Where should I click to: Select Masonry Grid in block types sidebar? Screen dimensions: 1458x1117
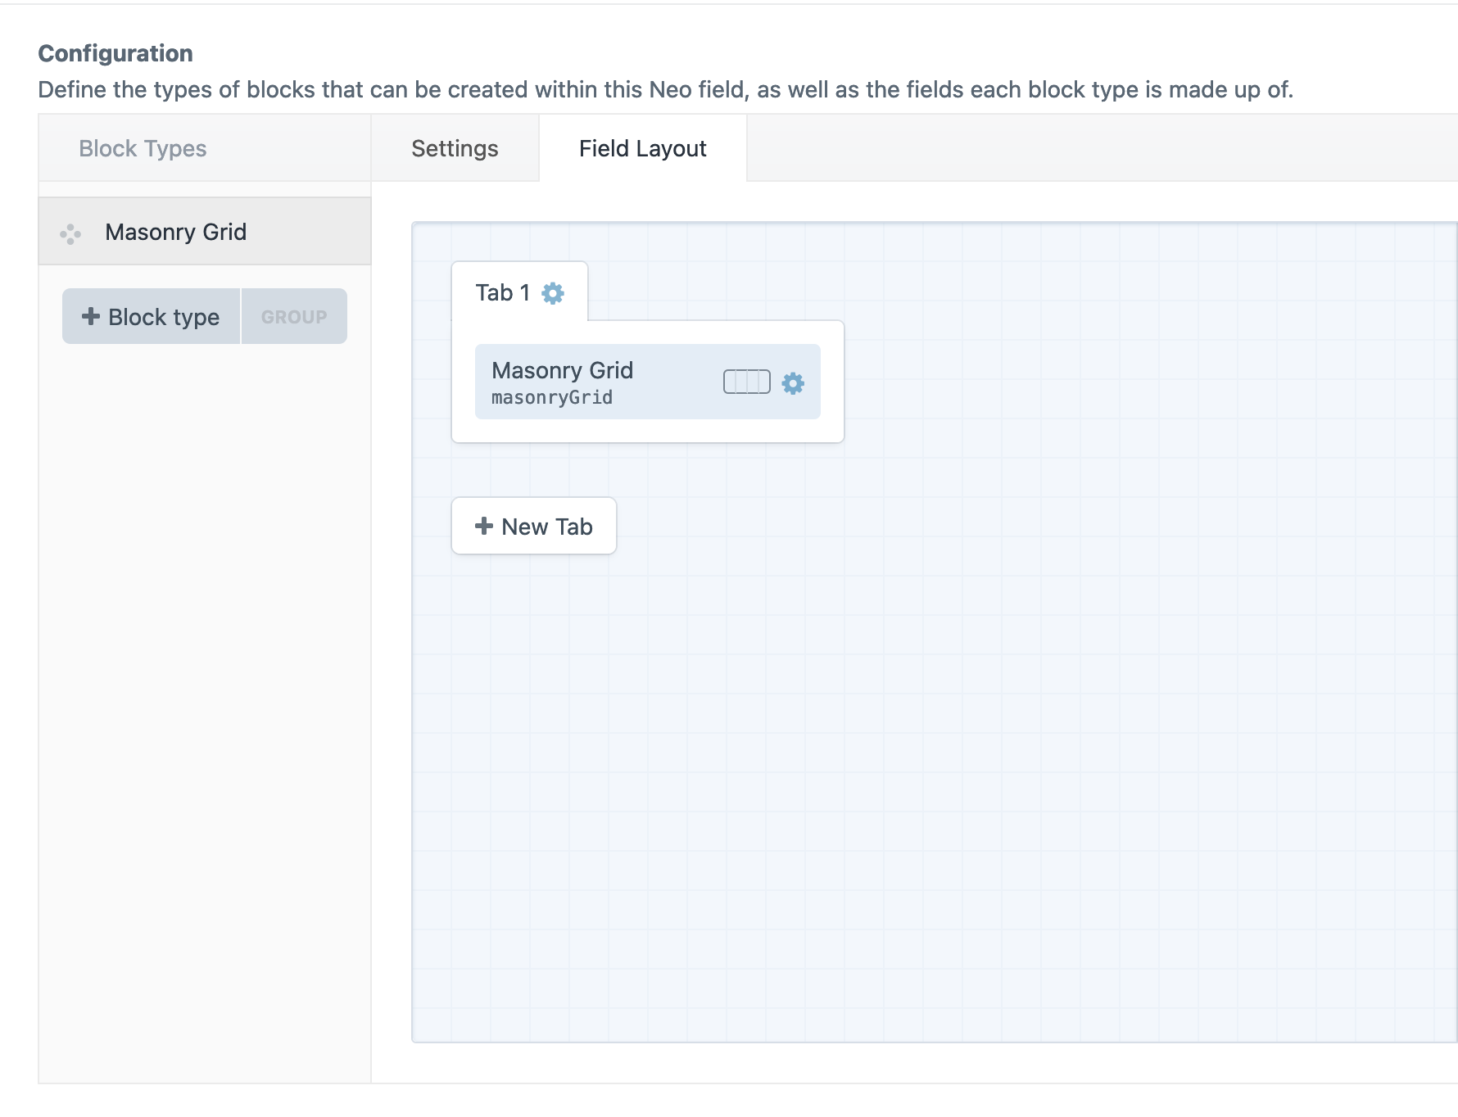point(175,232)
